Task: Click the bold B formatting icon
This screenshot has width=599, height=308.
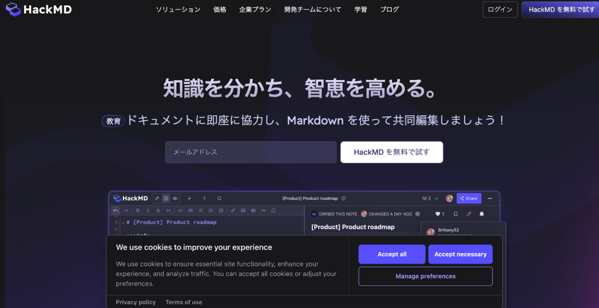Action: (x=138, y=210)
